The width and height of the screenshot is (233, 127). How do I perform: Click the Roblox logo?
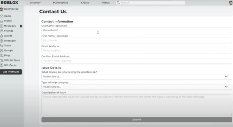[x=10, y=2]
